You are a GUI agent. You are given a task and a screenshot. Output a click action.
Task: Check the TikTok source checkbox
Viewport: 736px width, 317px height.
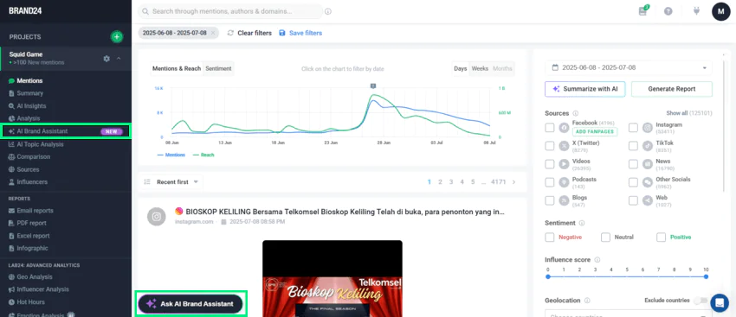(633, 146)
